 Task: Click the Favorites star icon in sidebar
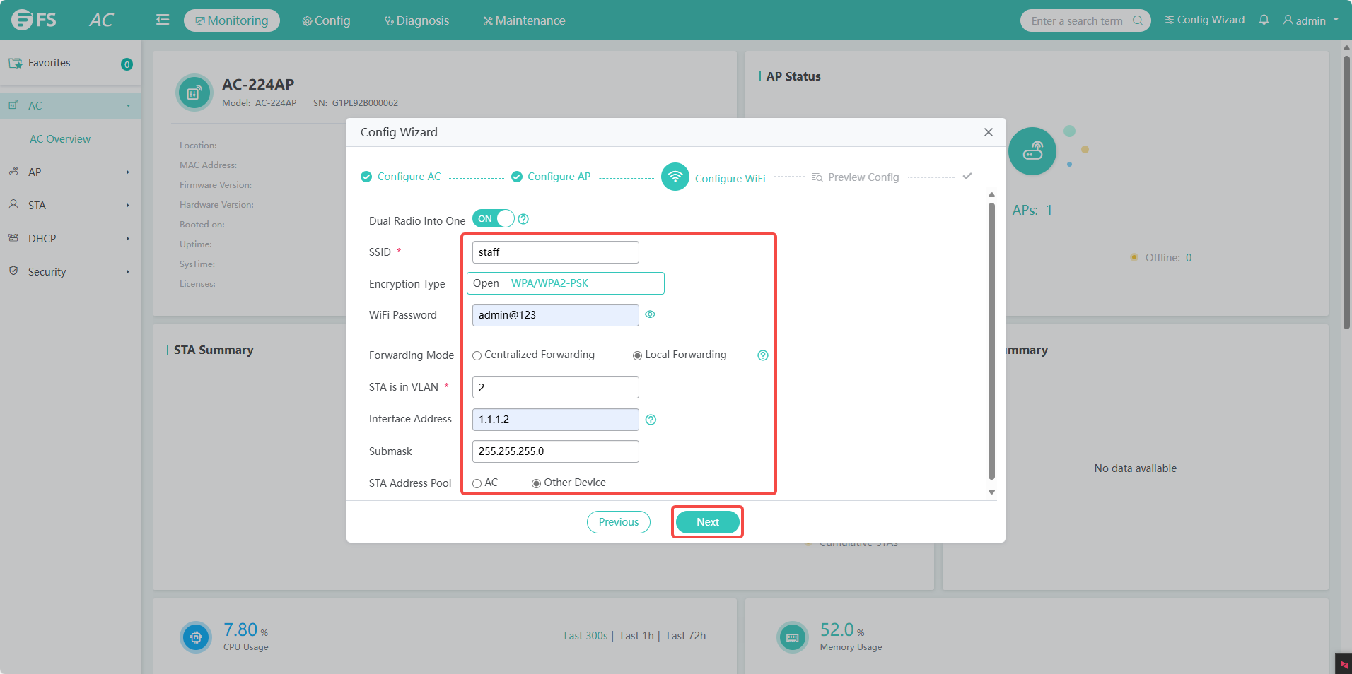(15, 63)
